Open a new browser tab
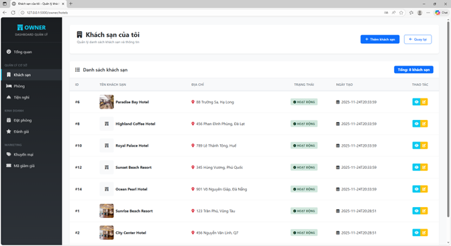 click(70, 4)
